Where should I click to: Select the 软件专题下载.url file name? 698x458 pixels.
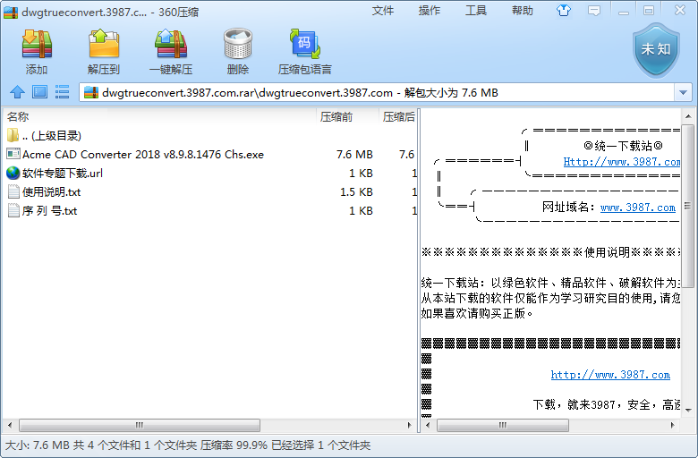pos(63,174)
